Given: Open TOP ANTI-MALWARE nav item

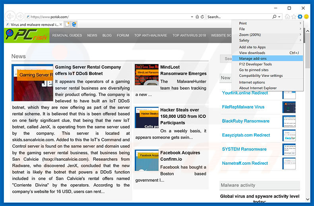Looking at the screenshot, I should point(151,35).
